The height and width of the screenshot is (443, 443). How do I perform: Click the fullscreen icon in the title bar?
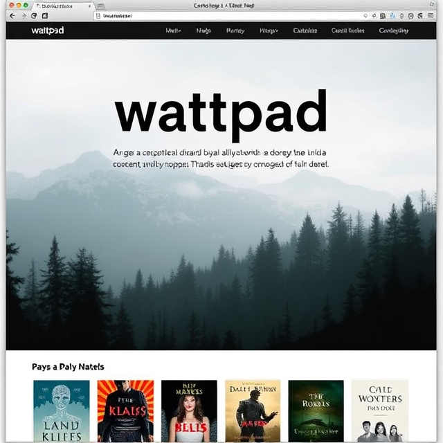pyautogui.click(x=432, y=5)
